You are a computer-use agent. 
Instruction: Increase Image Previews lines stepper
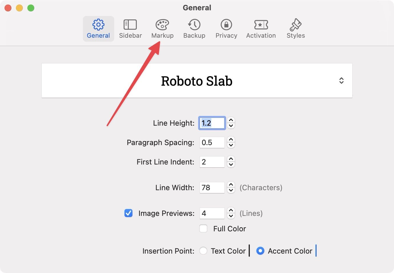pyautogui.click(x=231, y=211)
